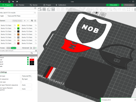Click nozzle settings icon on the plate
This screenshot has width=136, height=102.
103,15
